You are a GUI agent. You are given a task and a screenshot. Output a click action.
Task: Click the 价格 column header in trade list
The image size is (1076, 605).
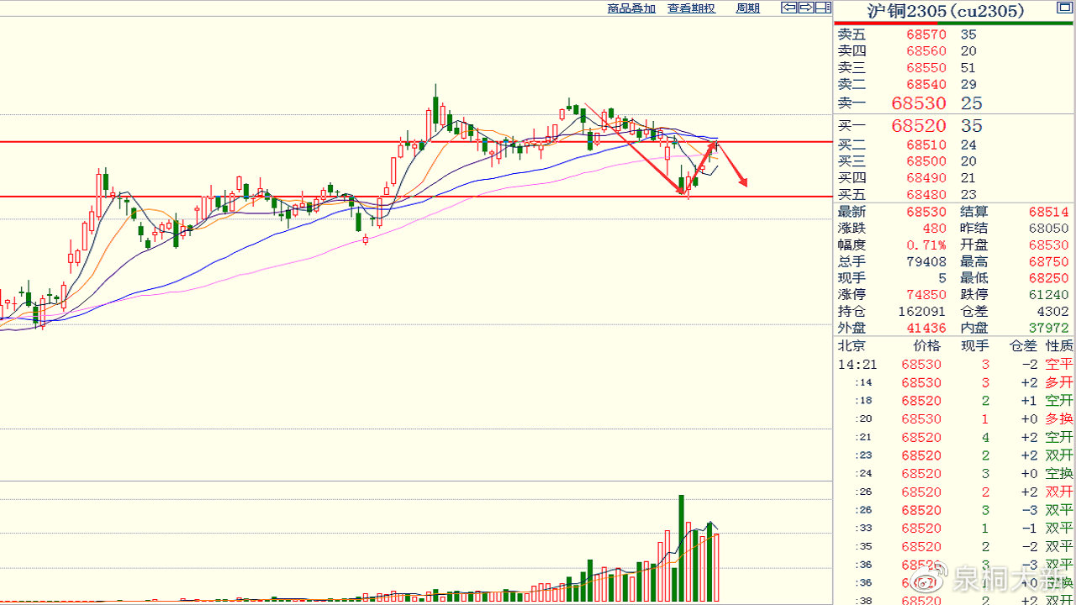(927, 346)
